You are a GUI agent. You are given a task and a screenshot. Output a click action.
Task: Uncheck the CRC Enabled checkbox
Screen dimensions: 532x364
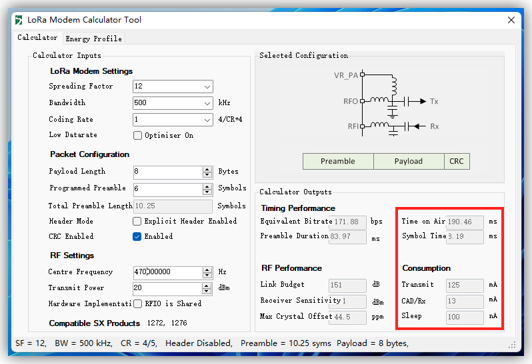[x=137, y=236]
